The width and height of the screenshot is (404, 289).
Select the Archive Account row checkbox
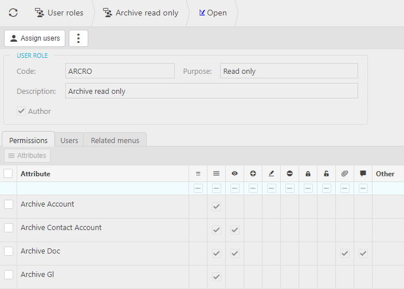point(9,204)
